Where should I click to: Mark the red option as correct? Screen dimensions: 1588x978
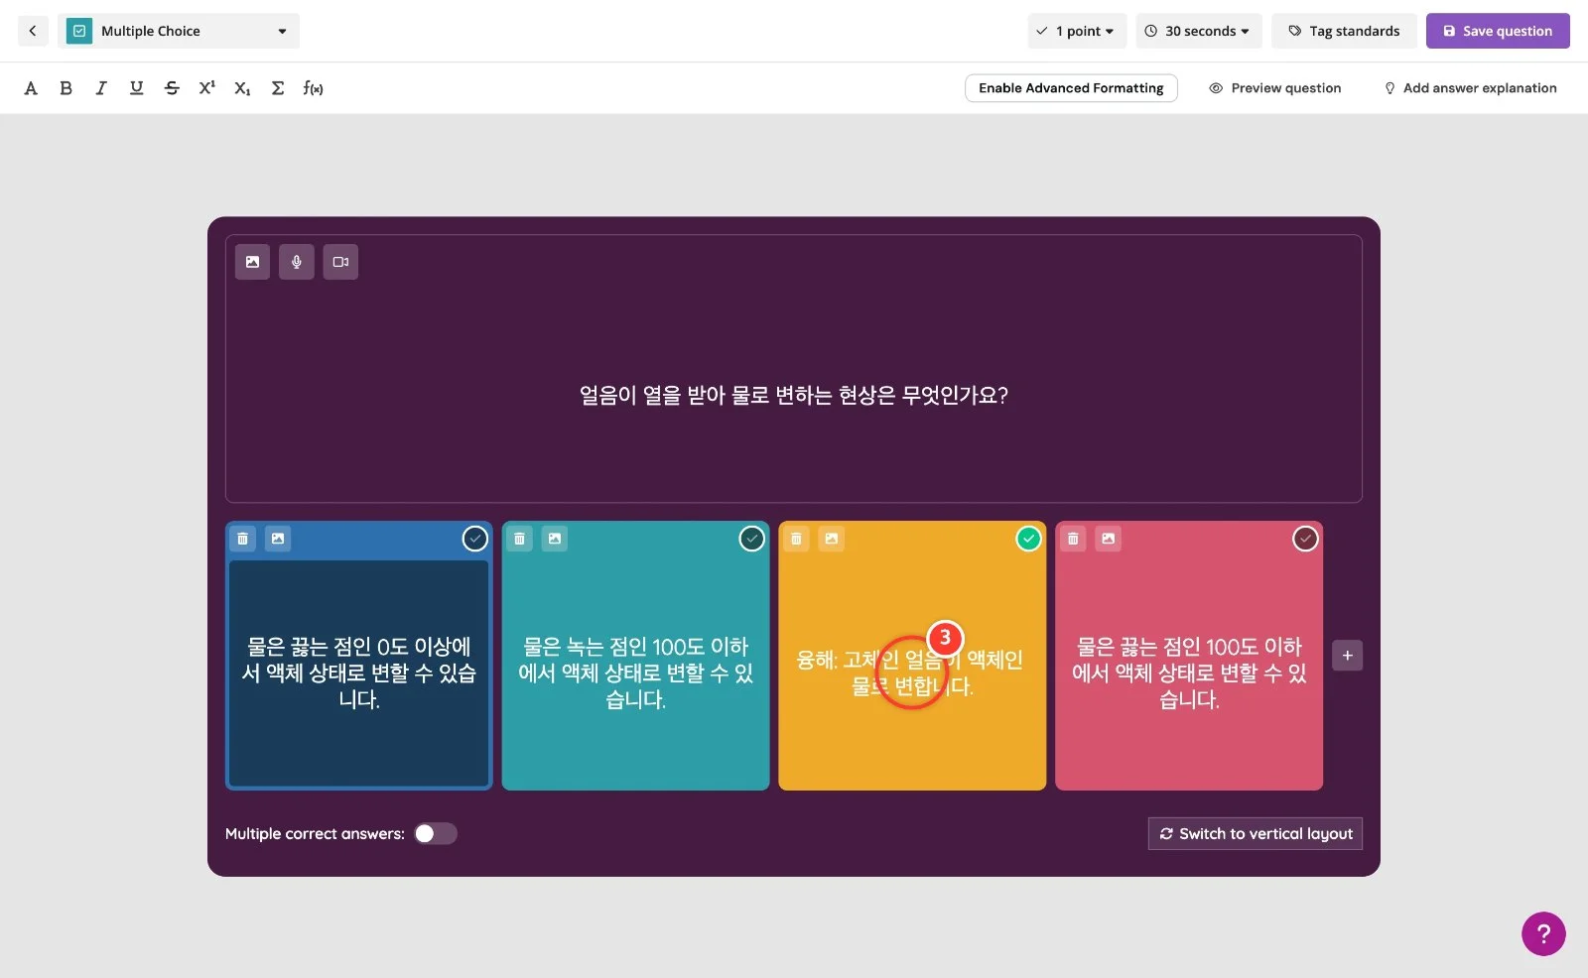(1305, 539)
